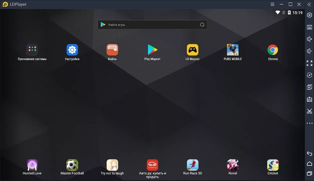Viewport: 314px width, 181px height.
Task: Close the LDPlayer window
Action: 299,4
